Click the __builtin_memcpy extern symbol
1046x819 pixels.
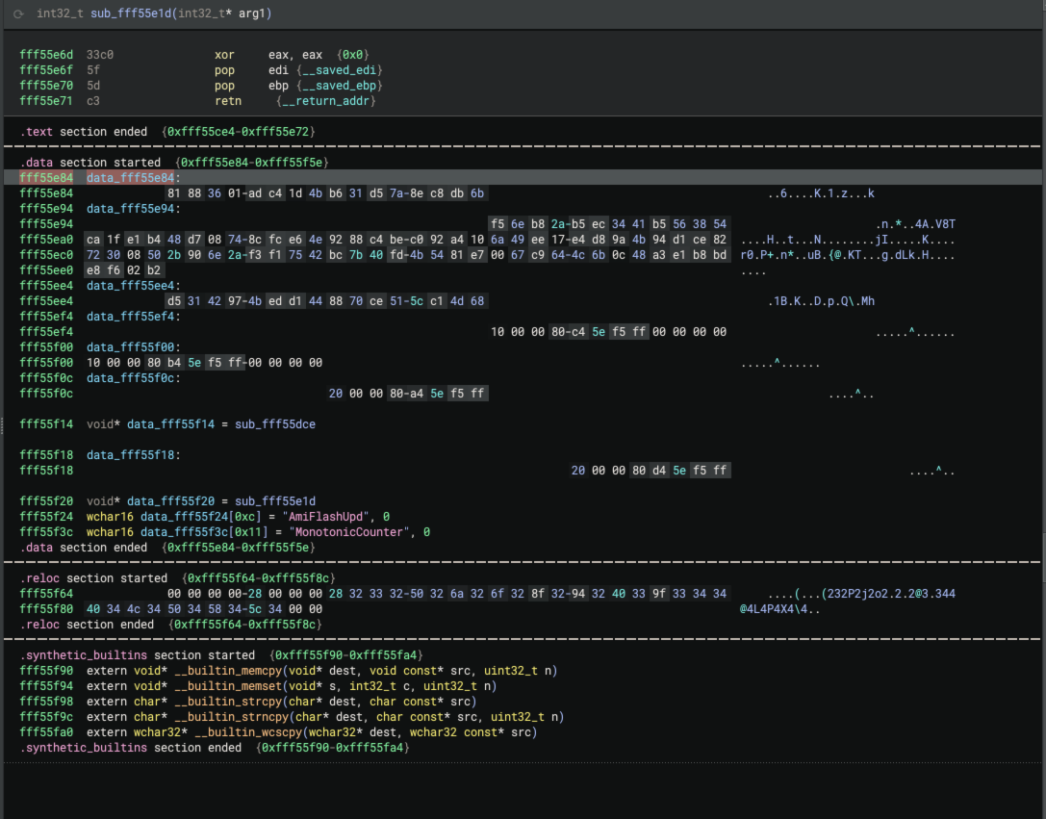(231, 671)
